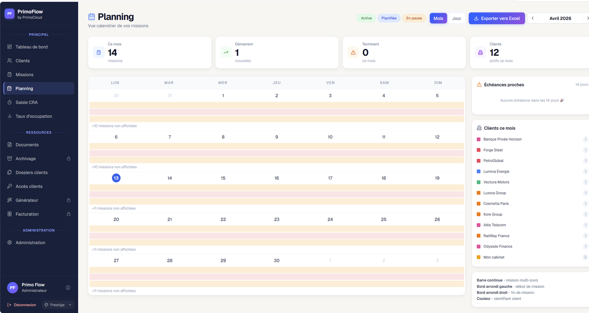
Task: Click Lumina Énergie blue color swatch
Action: click(479, 172)
